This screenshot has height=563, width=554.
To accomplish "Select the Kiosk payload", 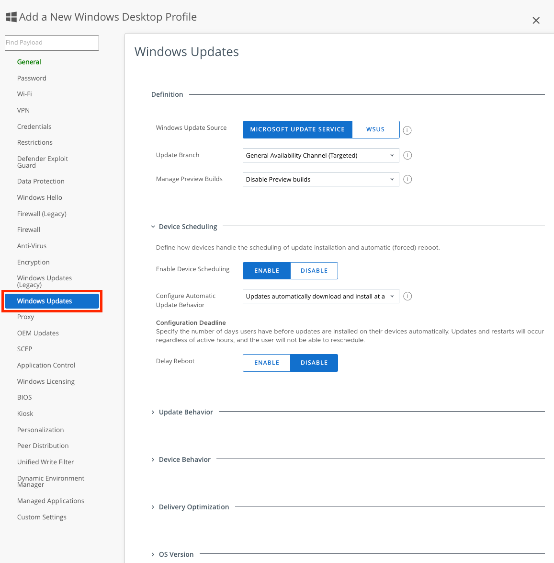I will [25, 414].
